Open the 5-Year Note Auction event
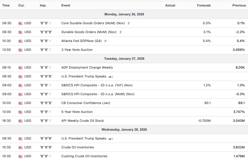This screenshot has height=159, width=248. coord(77,112)
